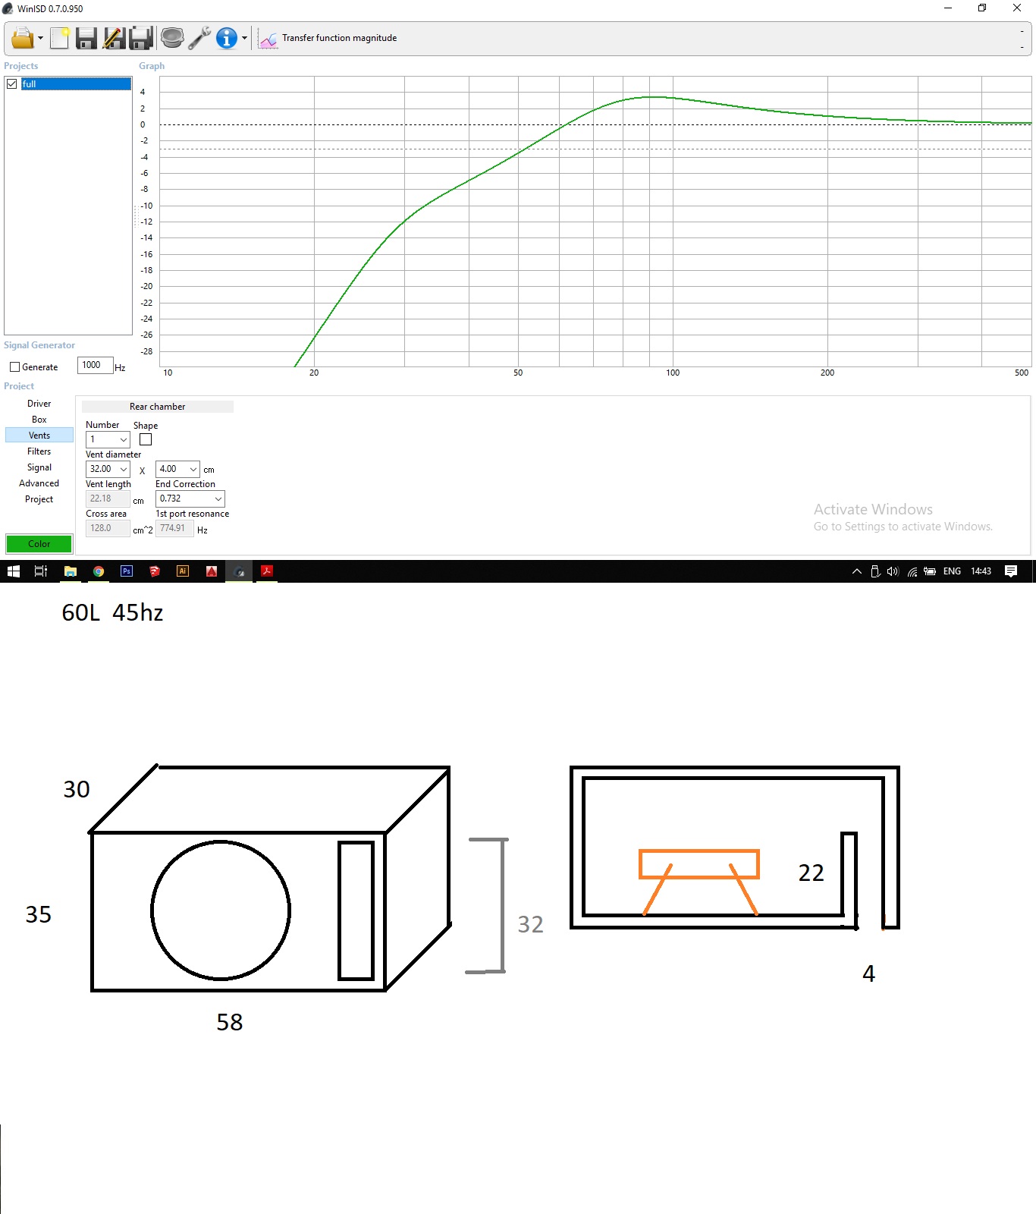The height and width of the screenshot is (1214, 1036).
Task: Open the volume control tray icon
Action: pyautogui.click(x=893, y=571)
